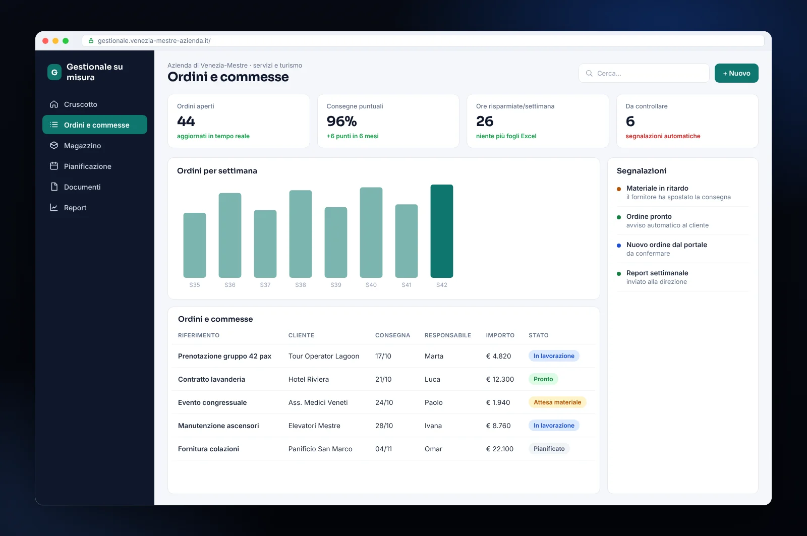Click the Cruscotto home icon
The height and width of the screenshot is (536, 807).
coord(54,104)
